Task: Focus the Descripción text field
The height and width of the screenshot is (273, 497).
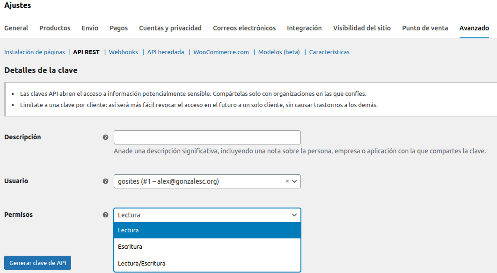Action: tap(207, 137)
